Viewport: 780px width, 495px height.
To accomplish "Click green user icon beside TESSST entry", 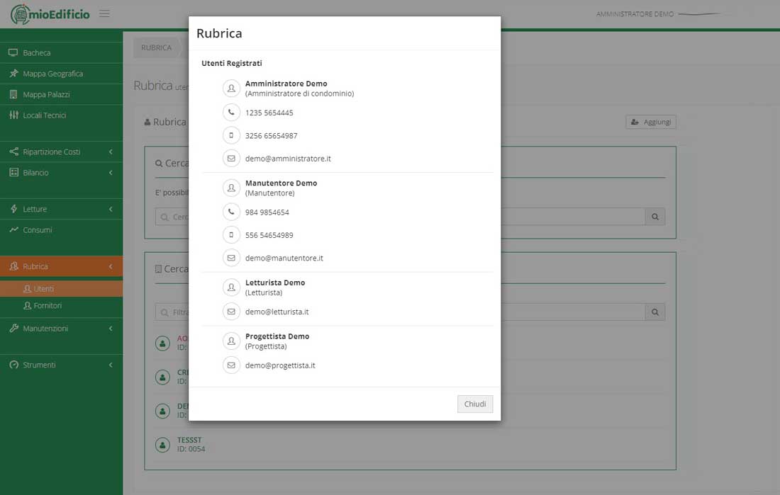I will pos(163,444).
